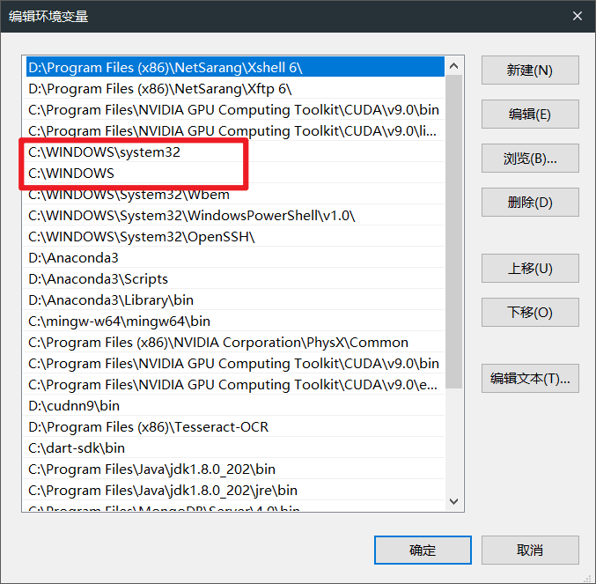Click the list scrollbar down arrow
The image size is (596, 584).
pyautogui.click(x=454, y=501)
